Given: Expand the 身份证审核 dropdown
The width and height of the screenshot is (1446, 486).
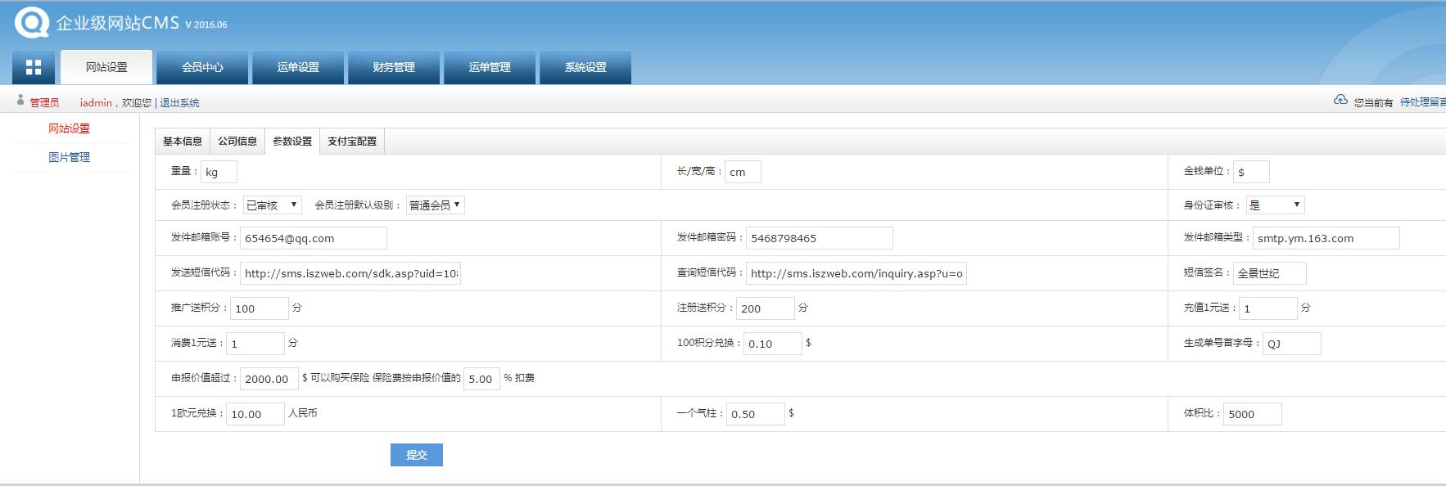Looking at the screenshot, I should click(1275, 205).
